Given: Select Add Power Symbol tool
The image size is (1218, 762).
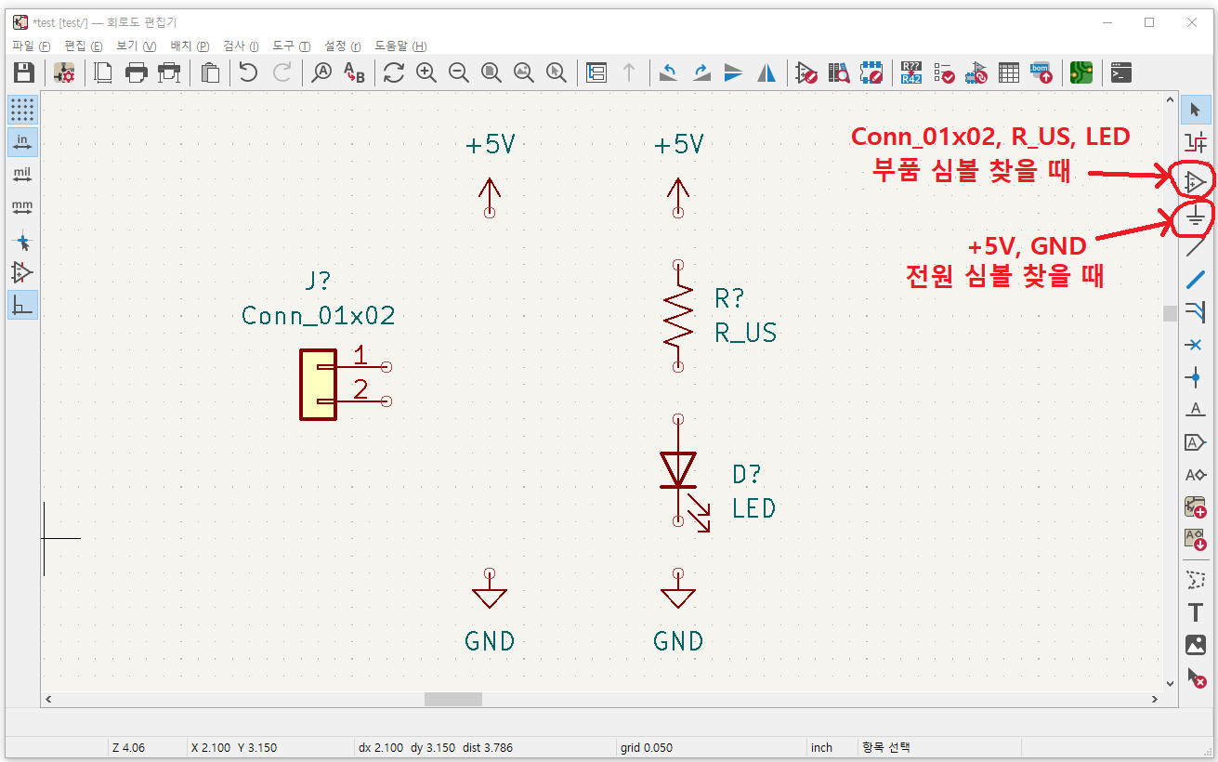Looking at the screenshot, I should (1196, 217).
